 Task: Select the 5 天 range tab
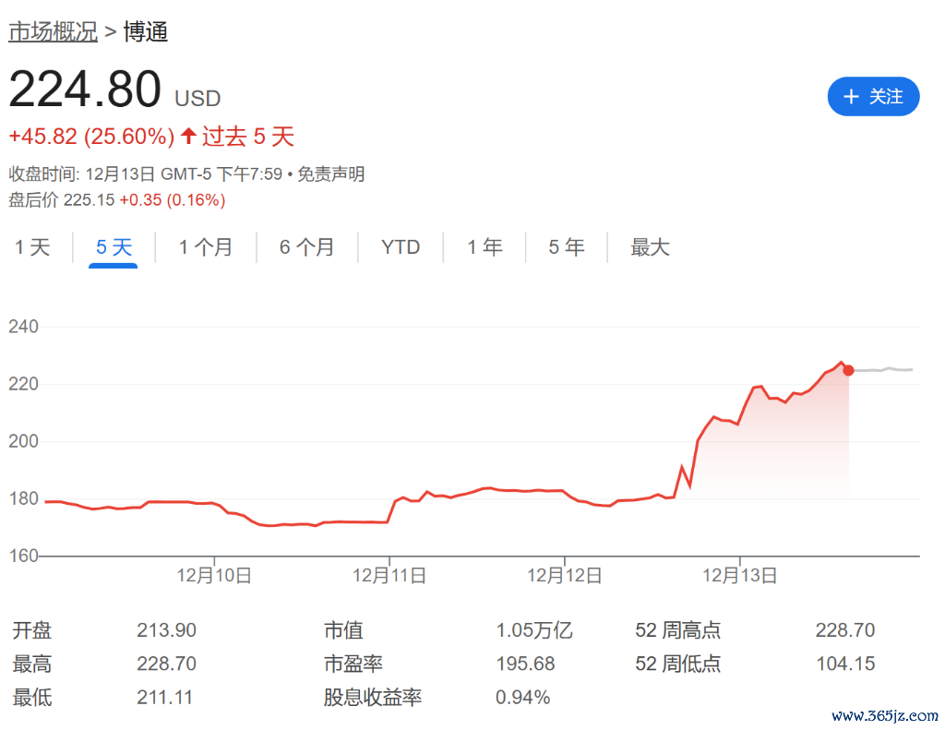[114, 247]
